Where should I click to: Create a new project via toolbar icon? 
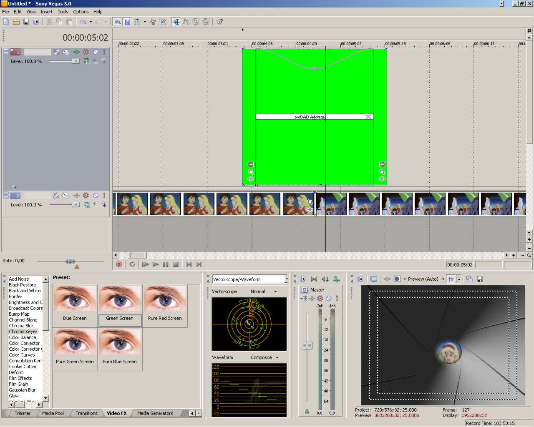pos(6,22)
